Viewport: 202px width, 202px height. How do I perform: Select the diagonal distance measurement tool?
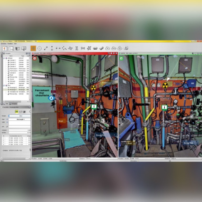coord(46,48)
